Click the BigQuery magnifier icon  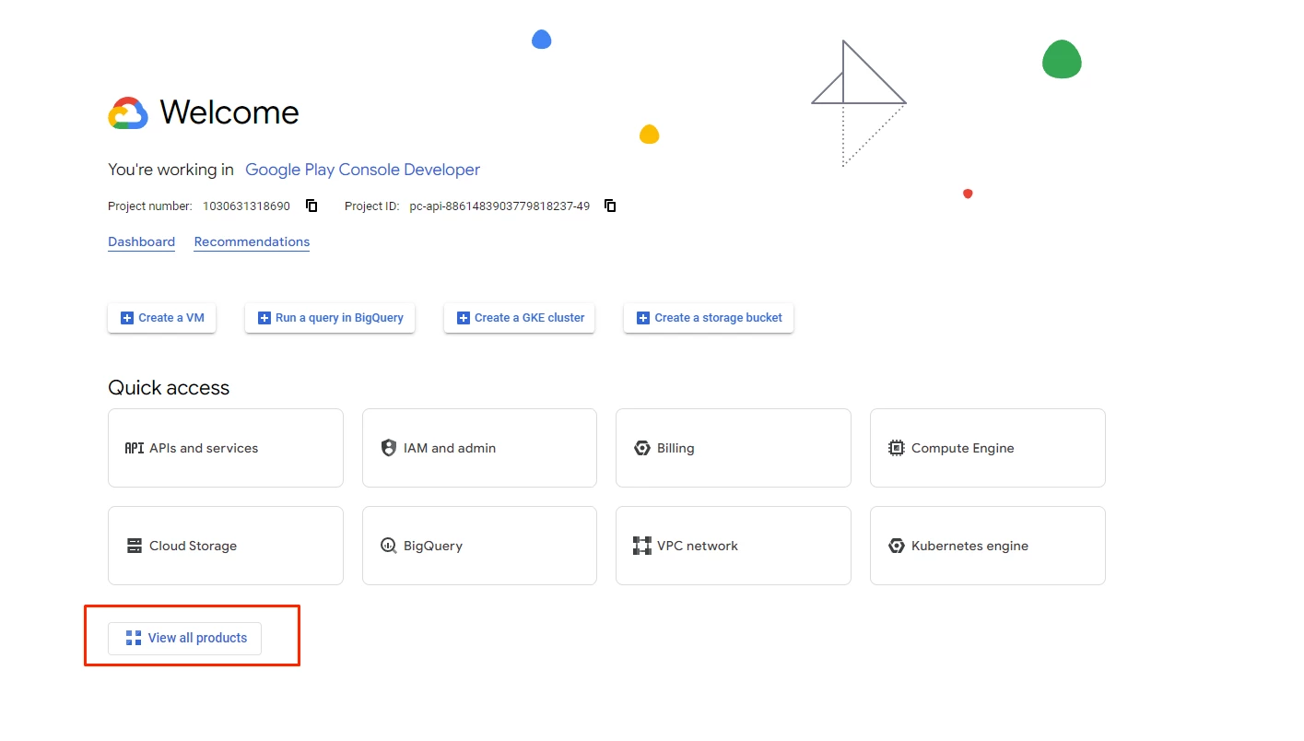[x=388, y=546]
